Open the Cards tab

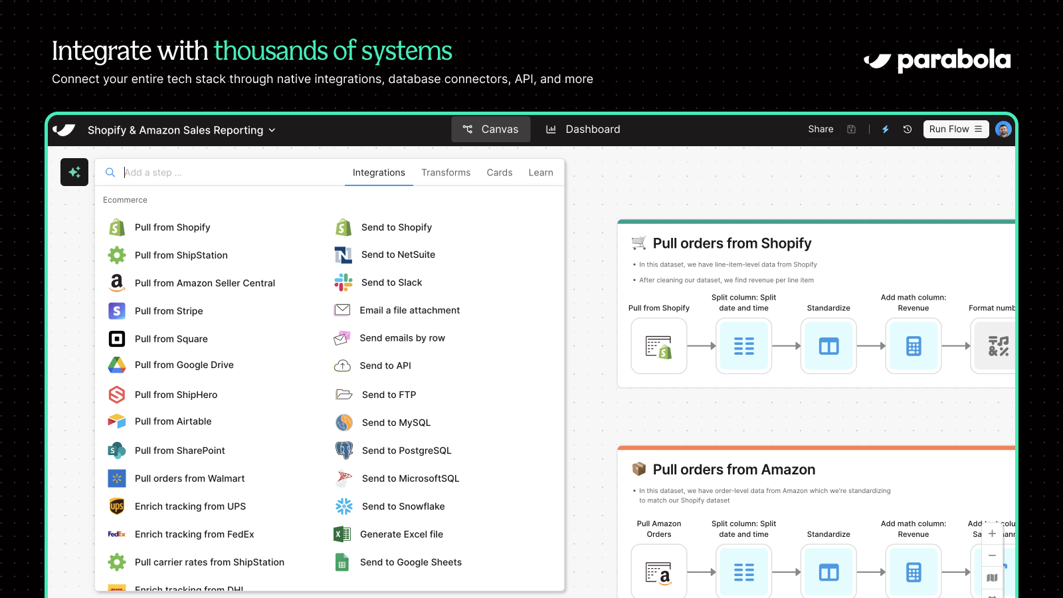[500, 172]
